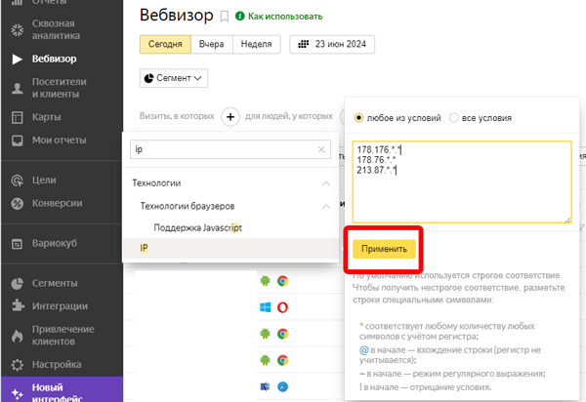The width and height of the screenshot is (586, 402).
Task: Click the для людей, у которых label
Action: [x=289, y=116]
